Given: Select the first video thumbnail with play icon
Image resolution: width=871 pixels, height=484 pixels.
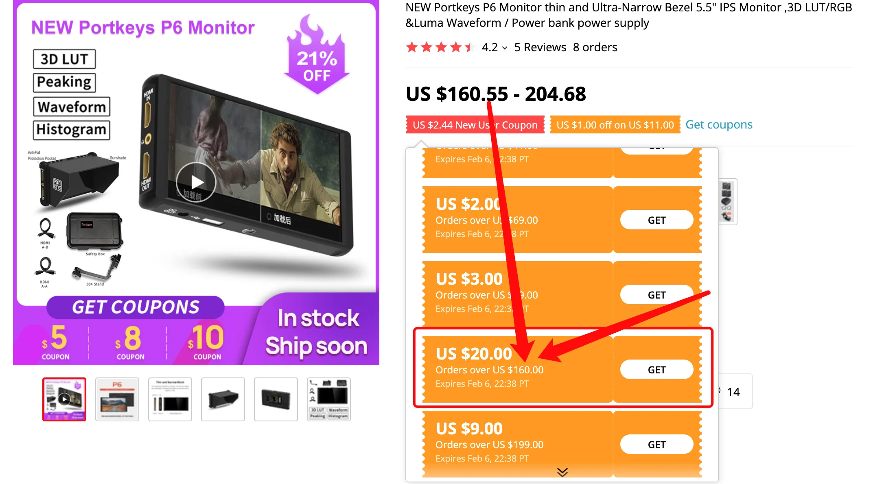Looking at the screenshot, I should [x=64, y=399].
